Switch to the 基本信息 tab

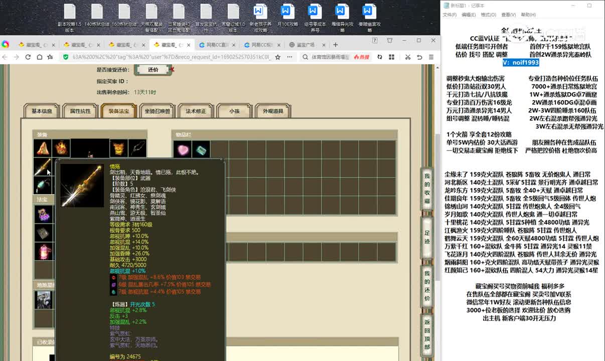(42, 111)
